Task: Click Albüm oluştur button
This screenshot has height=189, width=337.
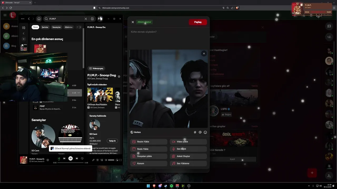Action: [144, 22]
